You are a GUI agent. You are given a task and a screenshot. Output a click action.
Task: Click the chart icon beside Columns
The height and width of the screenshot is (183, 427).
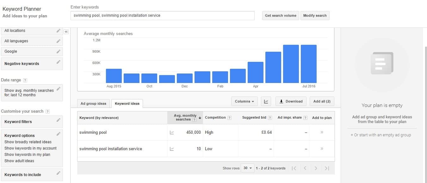(x=266, y=101)
